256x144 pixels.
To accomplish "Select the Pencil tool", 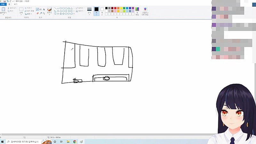I will pos(37,9).
